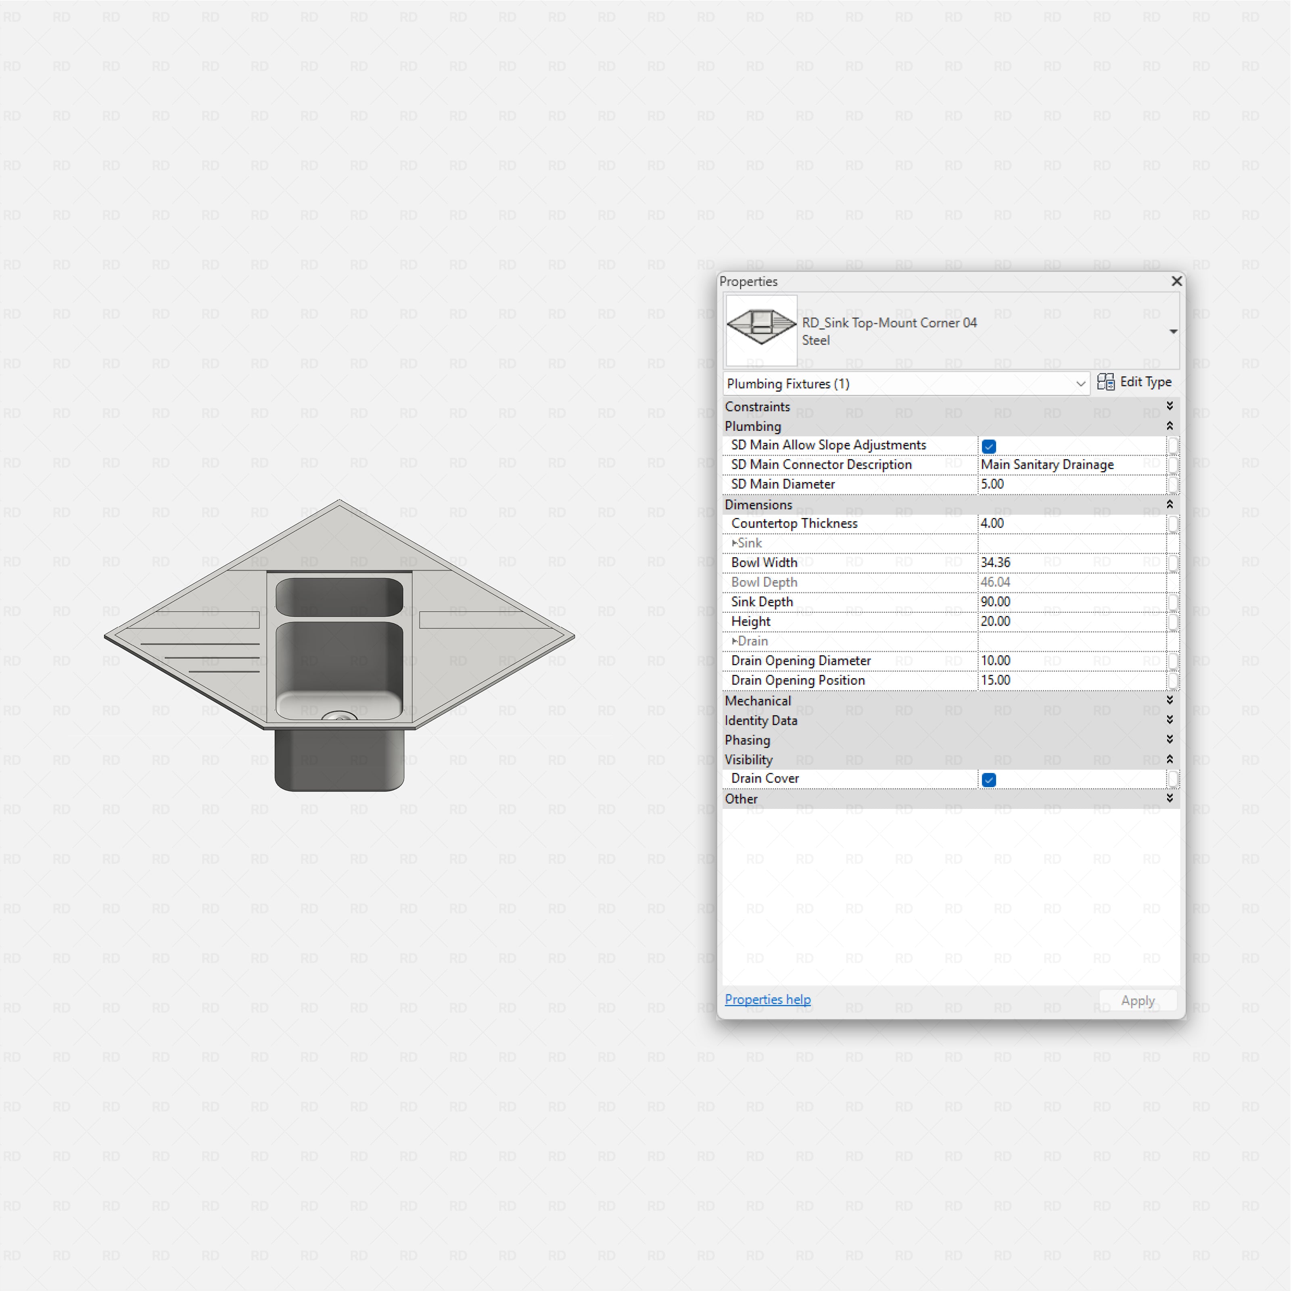Open the type selector dropdown
Viewport: 1291px width, 1291px height.
pyautogui.click(x=1173, y=331)
